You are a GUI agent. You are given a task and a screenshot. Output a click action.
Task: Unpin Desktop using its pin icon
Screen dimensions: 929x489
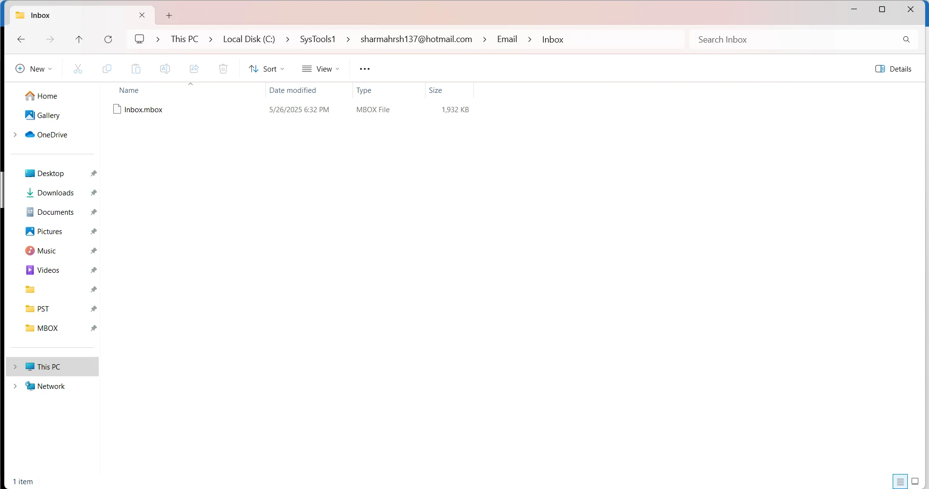click(x=93, y=173)
